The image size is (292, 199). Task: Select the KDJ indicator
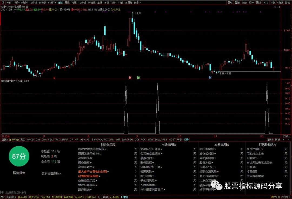point(131,140)
